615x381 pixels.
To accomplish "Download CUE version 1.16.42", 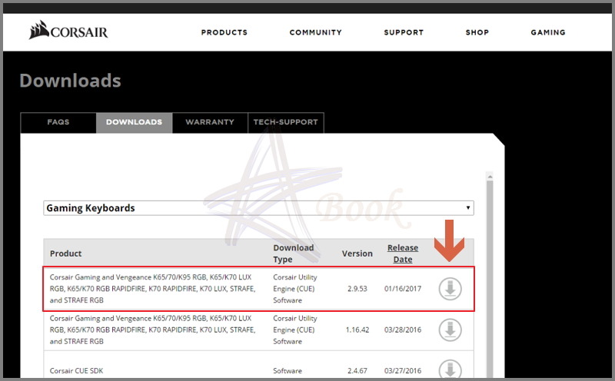I will tap(450, 330).
